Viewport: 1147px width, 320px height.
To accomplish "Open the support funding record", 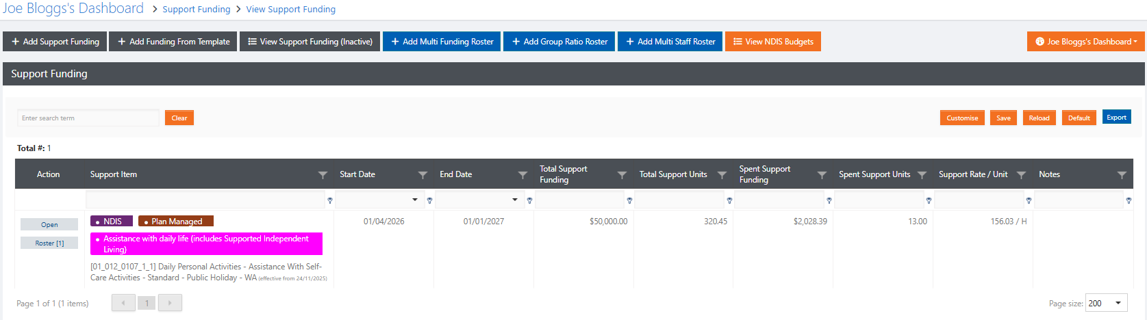I will [x=49, y=224].
